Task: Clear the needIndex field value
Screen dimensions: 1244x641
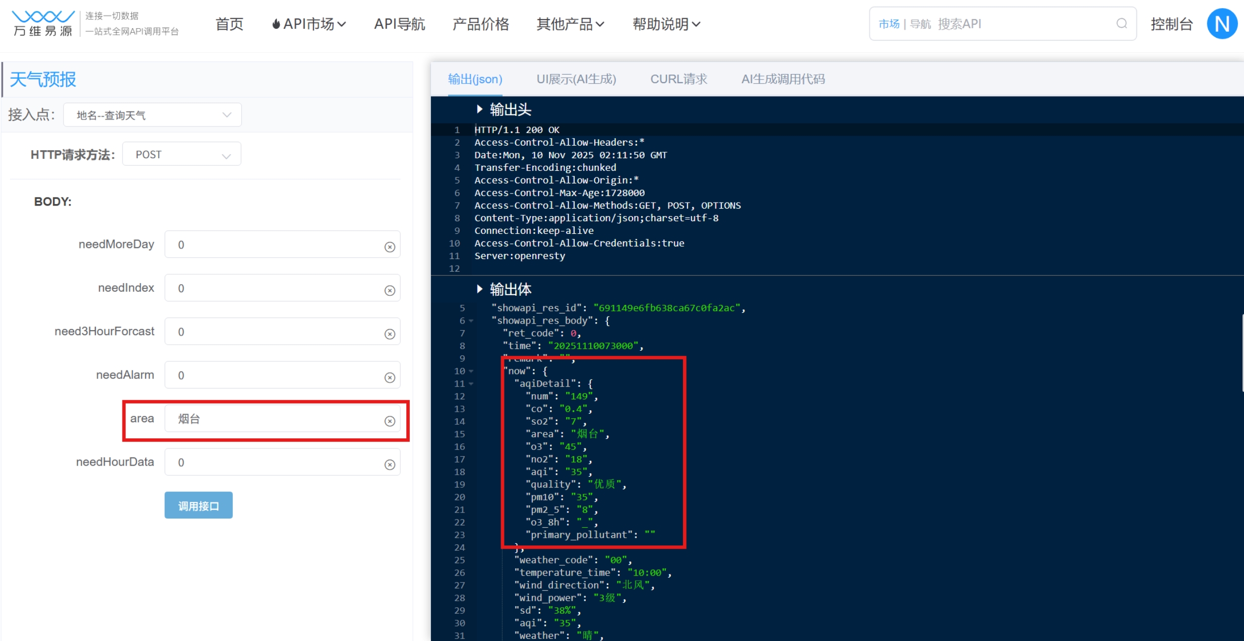Action: [x=390, y=291]
